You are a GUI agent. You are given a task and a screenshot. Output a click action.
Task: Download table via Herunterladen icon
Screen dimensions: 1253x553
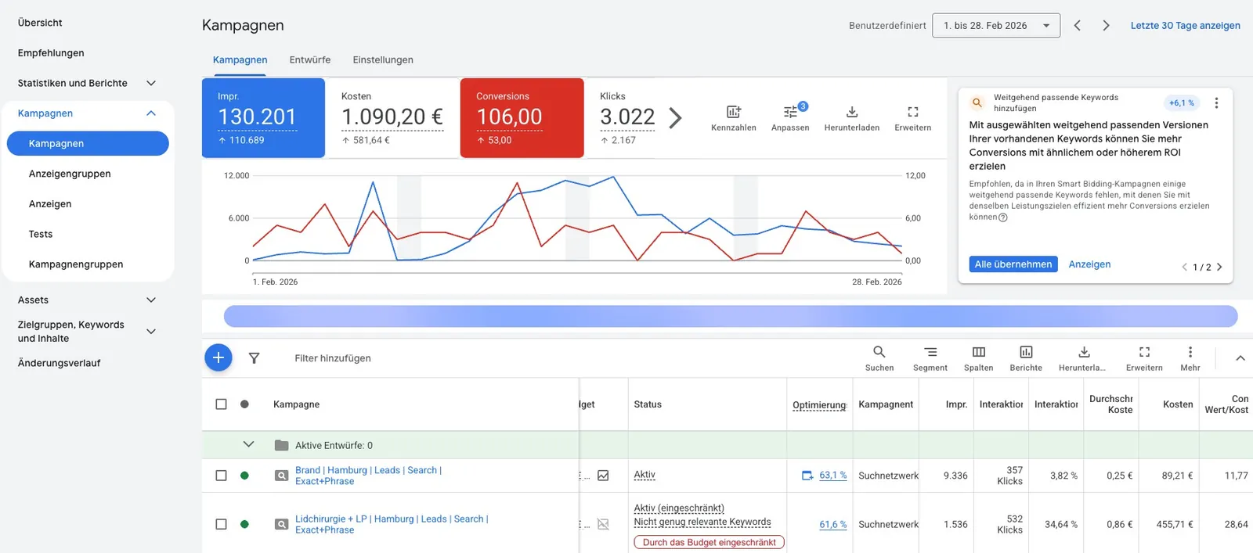click(x=1084, y=352)
